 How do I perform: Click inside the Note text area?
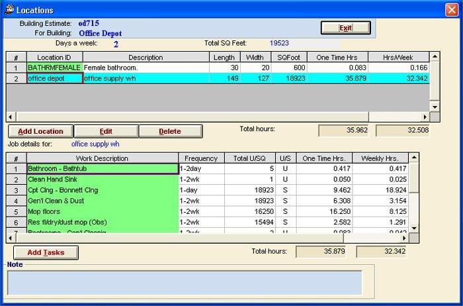click(x=185, y=283)
